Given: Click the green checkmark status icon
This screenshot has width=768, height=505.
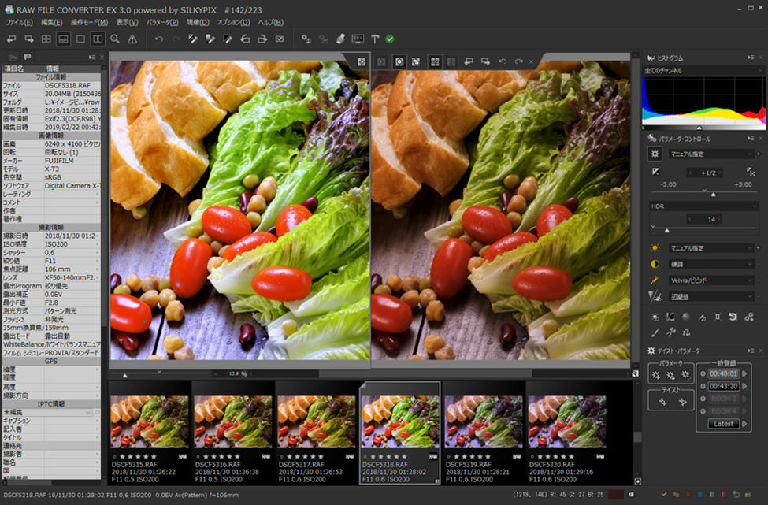Looking at the screenshot, I should [x=390, y=39].
